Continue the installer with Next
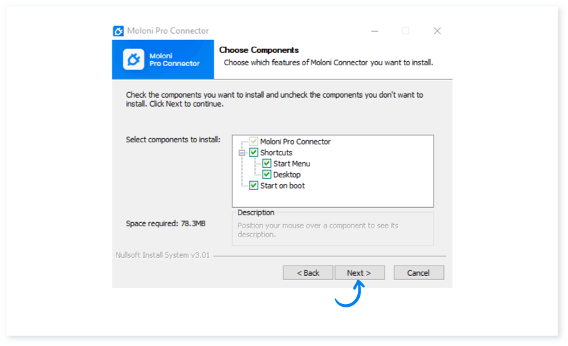This screenshot has width=568, height=346. click(x=359, y=273)
